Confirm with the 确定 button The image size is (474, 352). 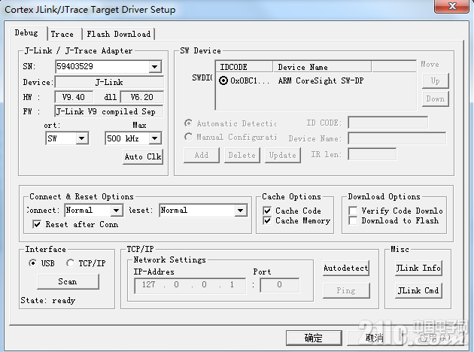pos(314,338)
